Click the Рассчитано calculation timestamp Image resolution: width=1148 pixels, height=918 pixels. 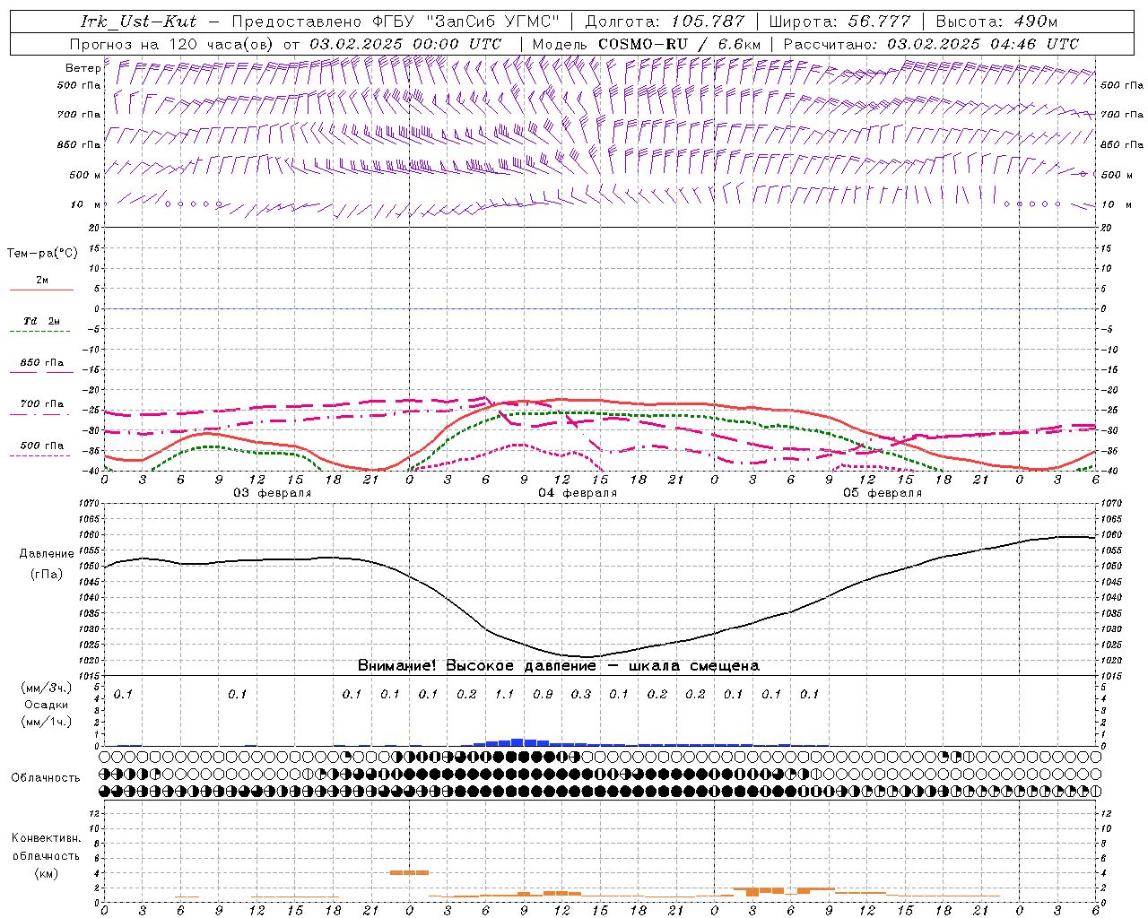pyautogui.click(x=931, y=44)
